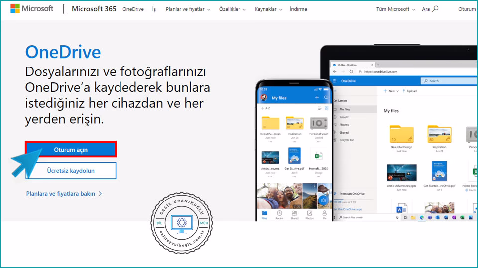This screenshot has width=478, height=268.
Task: Open the Recent tab in phone bottom bar
Action: tap(279, 215)
